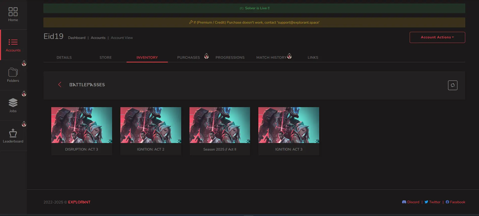Open the Discord footer link

tap(411, 202)
